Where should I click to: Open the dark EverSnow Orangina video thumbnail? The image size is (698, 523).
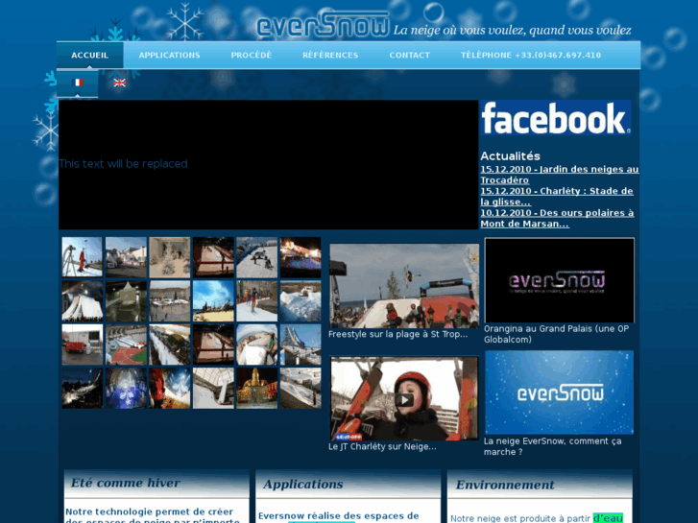tap(560, 280)
